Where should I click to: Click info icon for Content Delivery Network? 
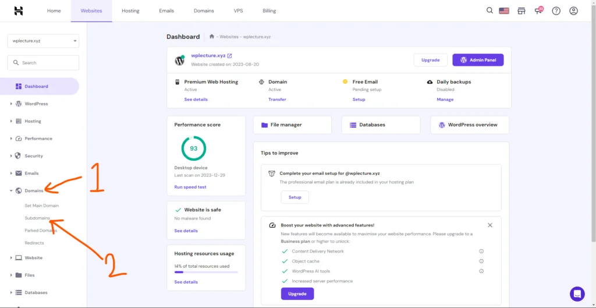(481, 252)
